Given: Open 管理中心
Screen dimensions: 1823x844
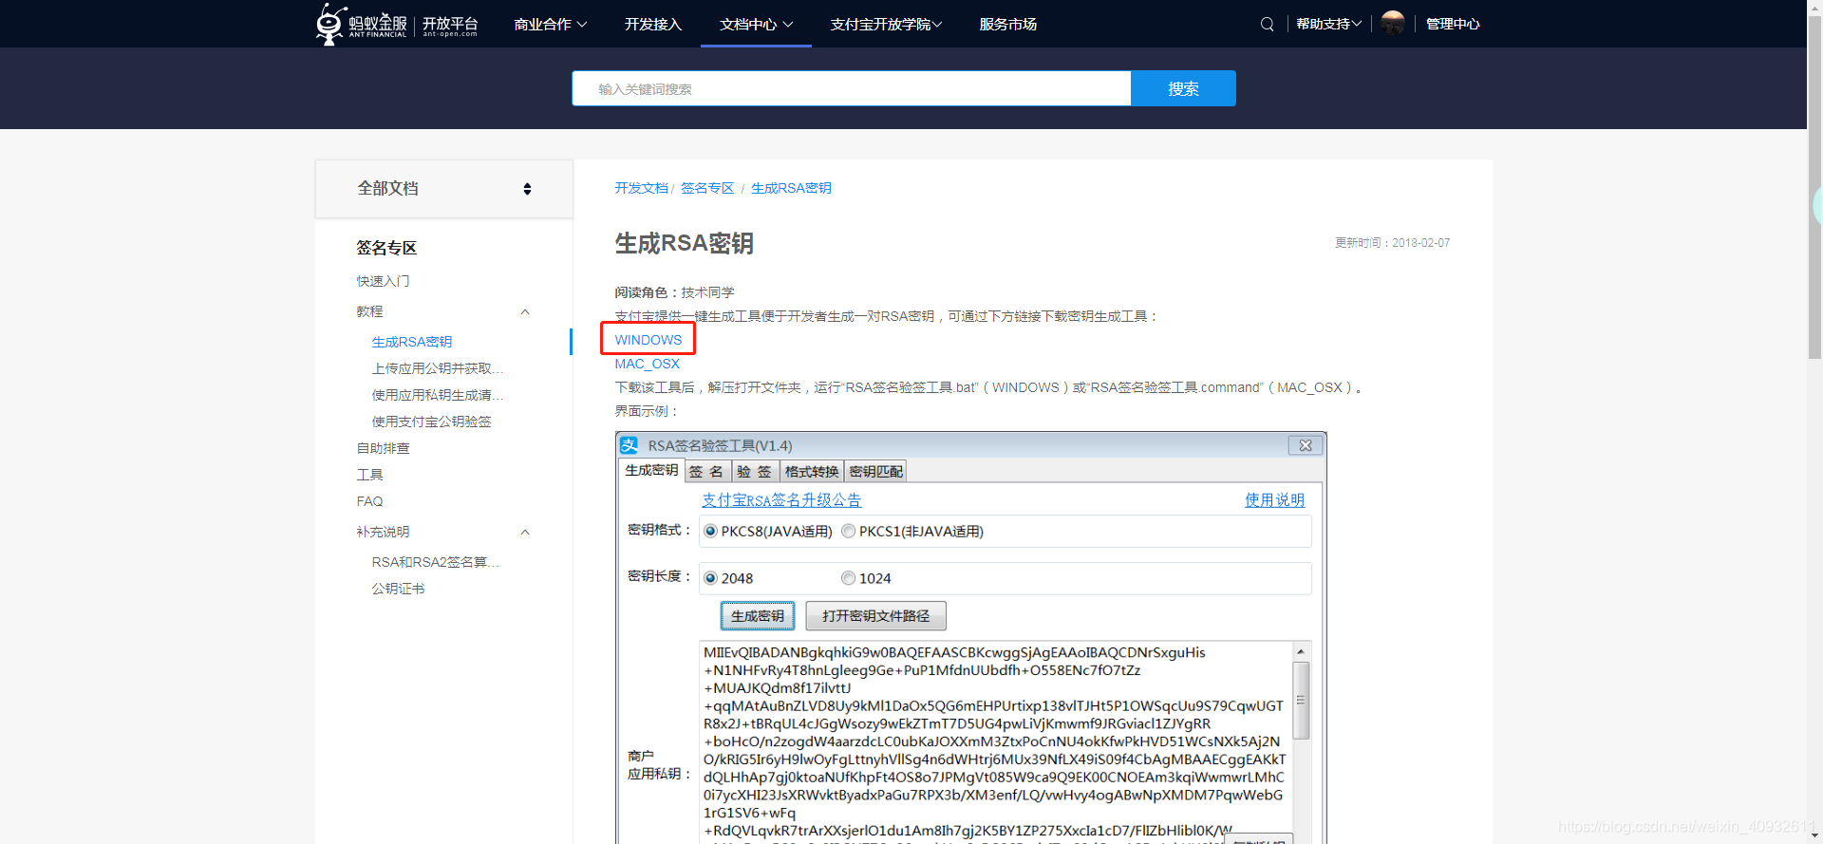Looking at the screenshot, I should click(1453, 24).
